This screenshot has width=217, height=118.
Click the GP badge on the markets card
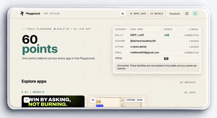click(26, 100)
